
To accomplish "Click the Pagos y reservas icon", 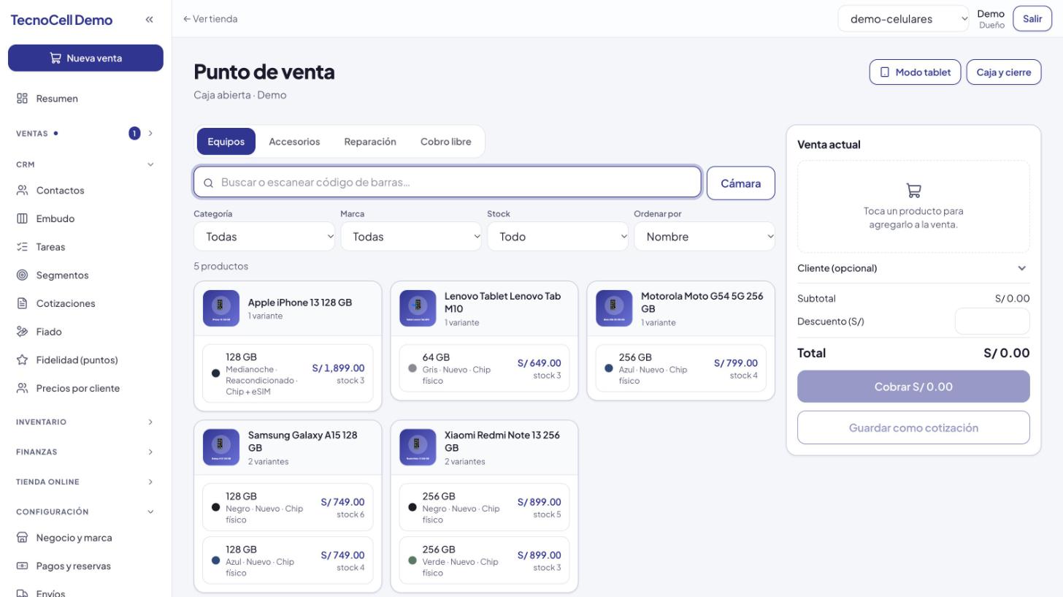I will point(22,566).
